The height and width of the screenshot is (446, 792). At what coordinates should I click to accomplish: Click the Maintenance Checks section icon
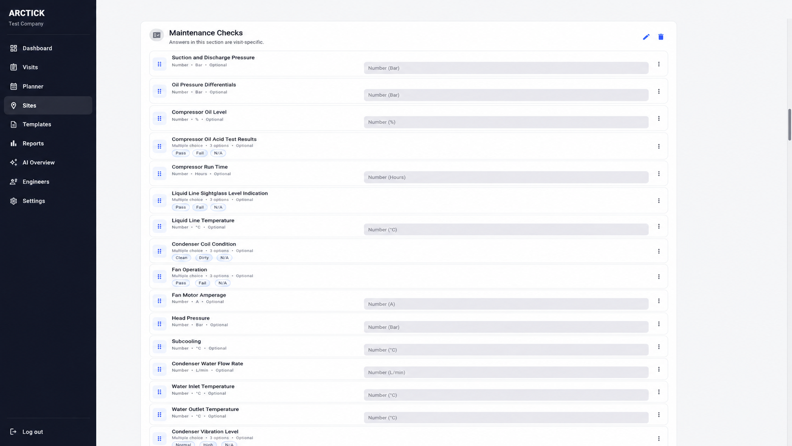pos(157,35)
